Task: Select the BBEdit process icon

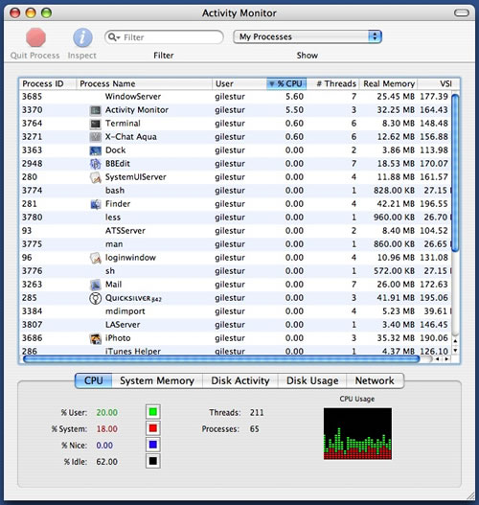Action: [95, 164]
